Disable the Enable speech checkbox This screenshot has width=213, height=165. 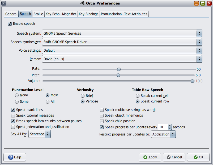tap(10, 24)
